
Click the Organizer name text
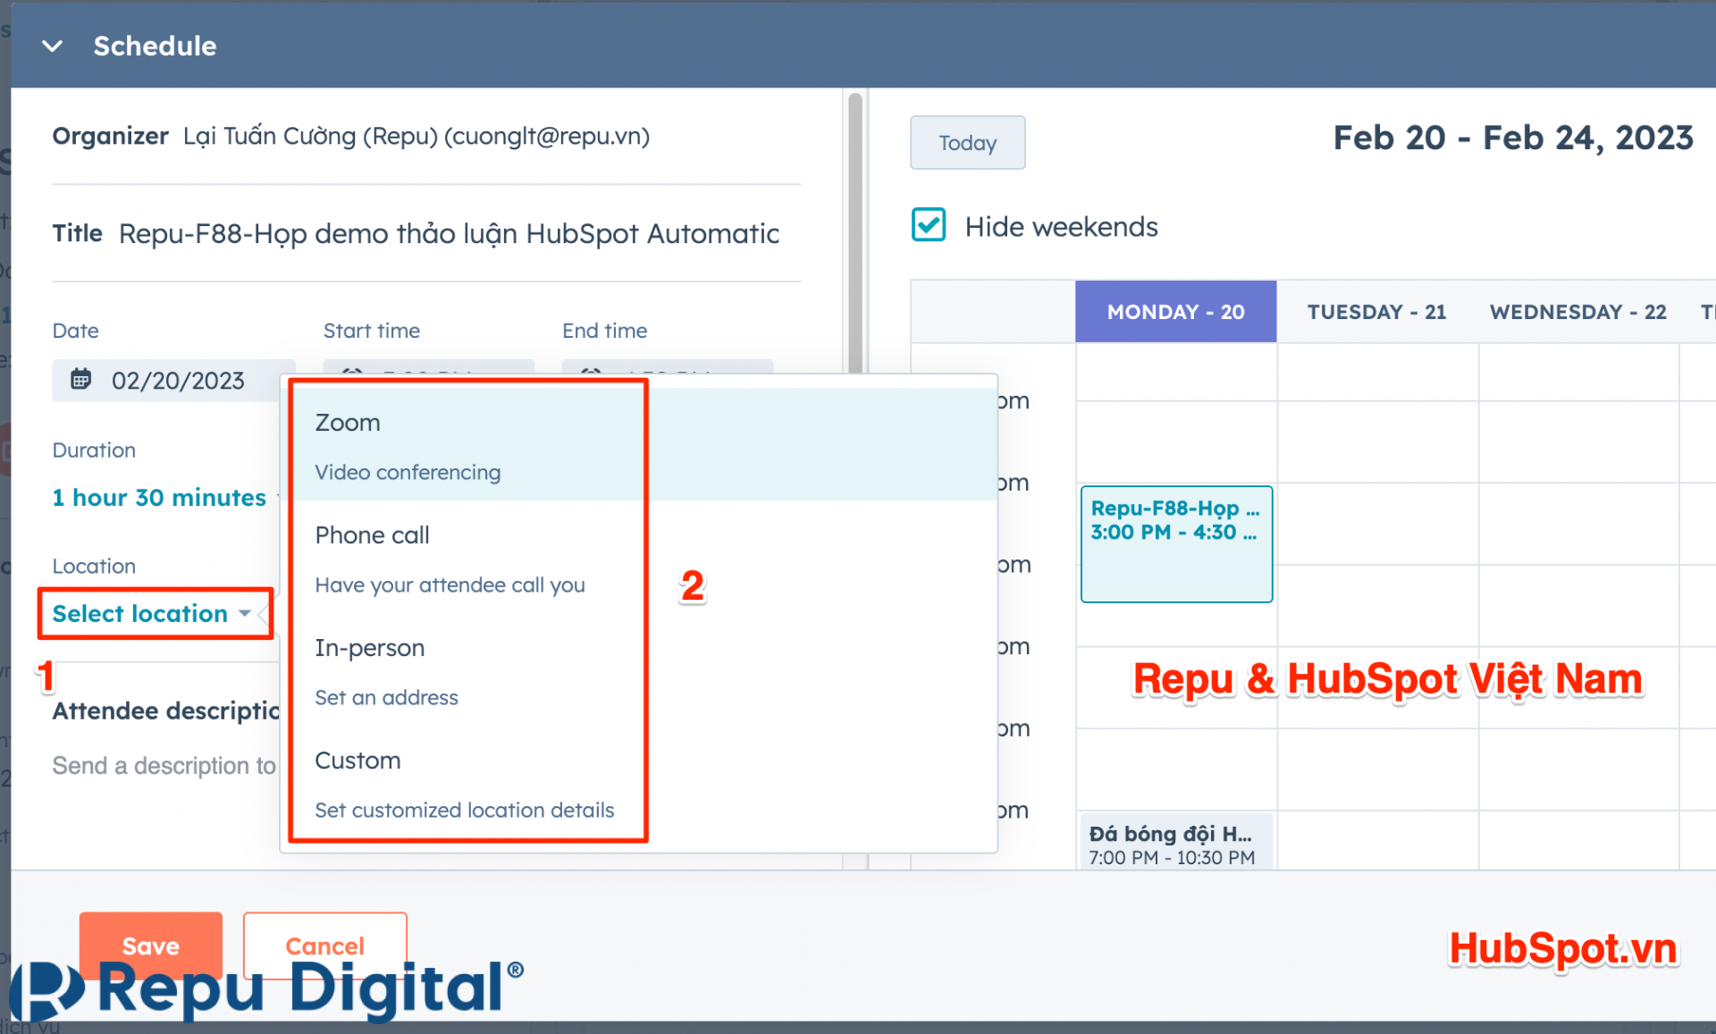pyautogui.click(x=416, y=137)
